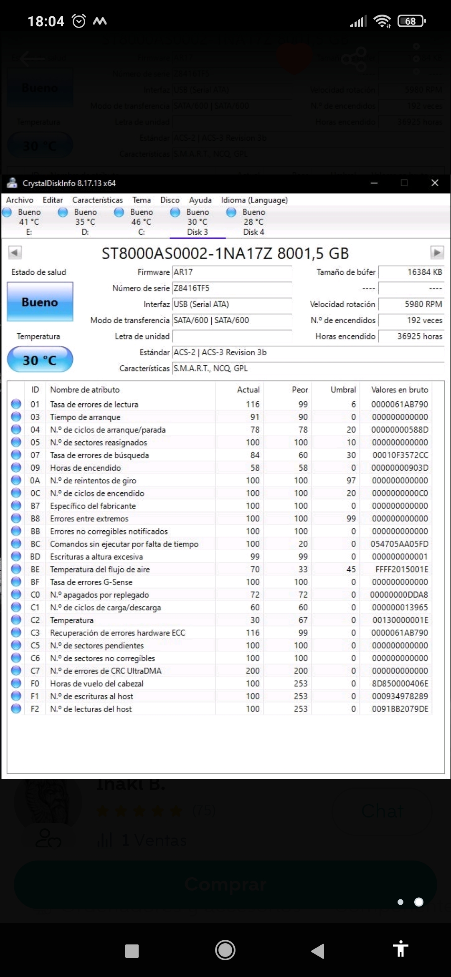Select the N.º de escrituras al host row
Image resolution: width=451 pixels, height=977 pixels.
pyautogui.click(x=220, y=696)
